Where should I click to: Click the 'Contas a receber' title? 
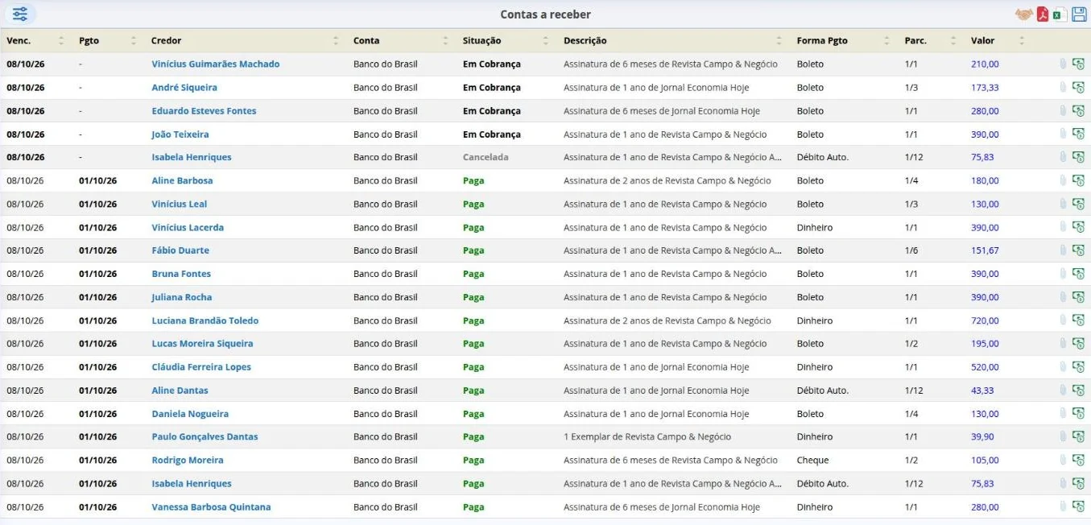[x=545, y=14]
